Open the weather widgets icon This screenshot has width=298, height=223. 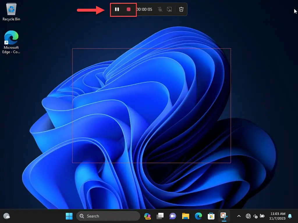point(7,216)
